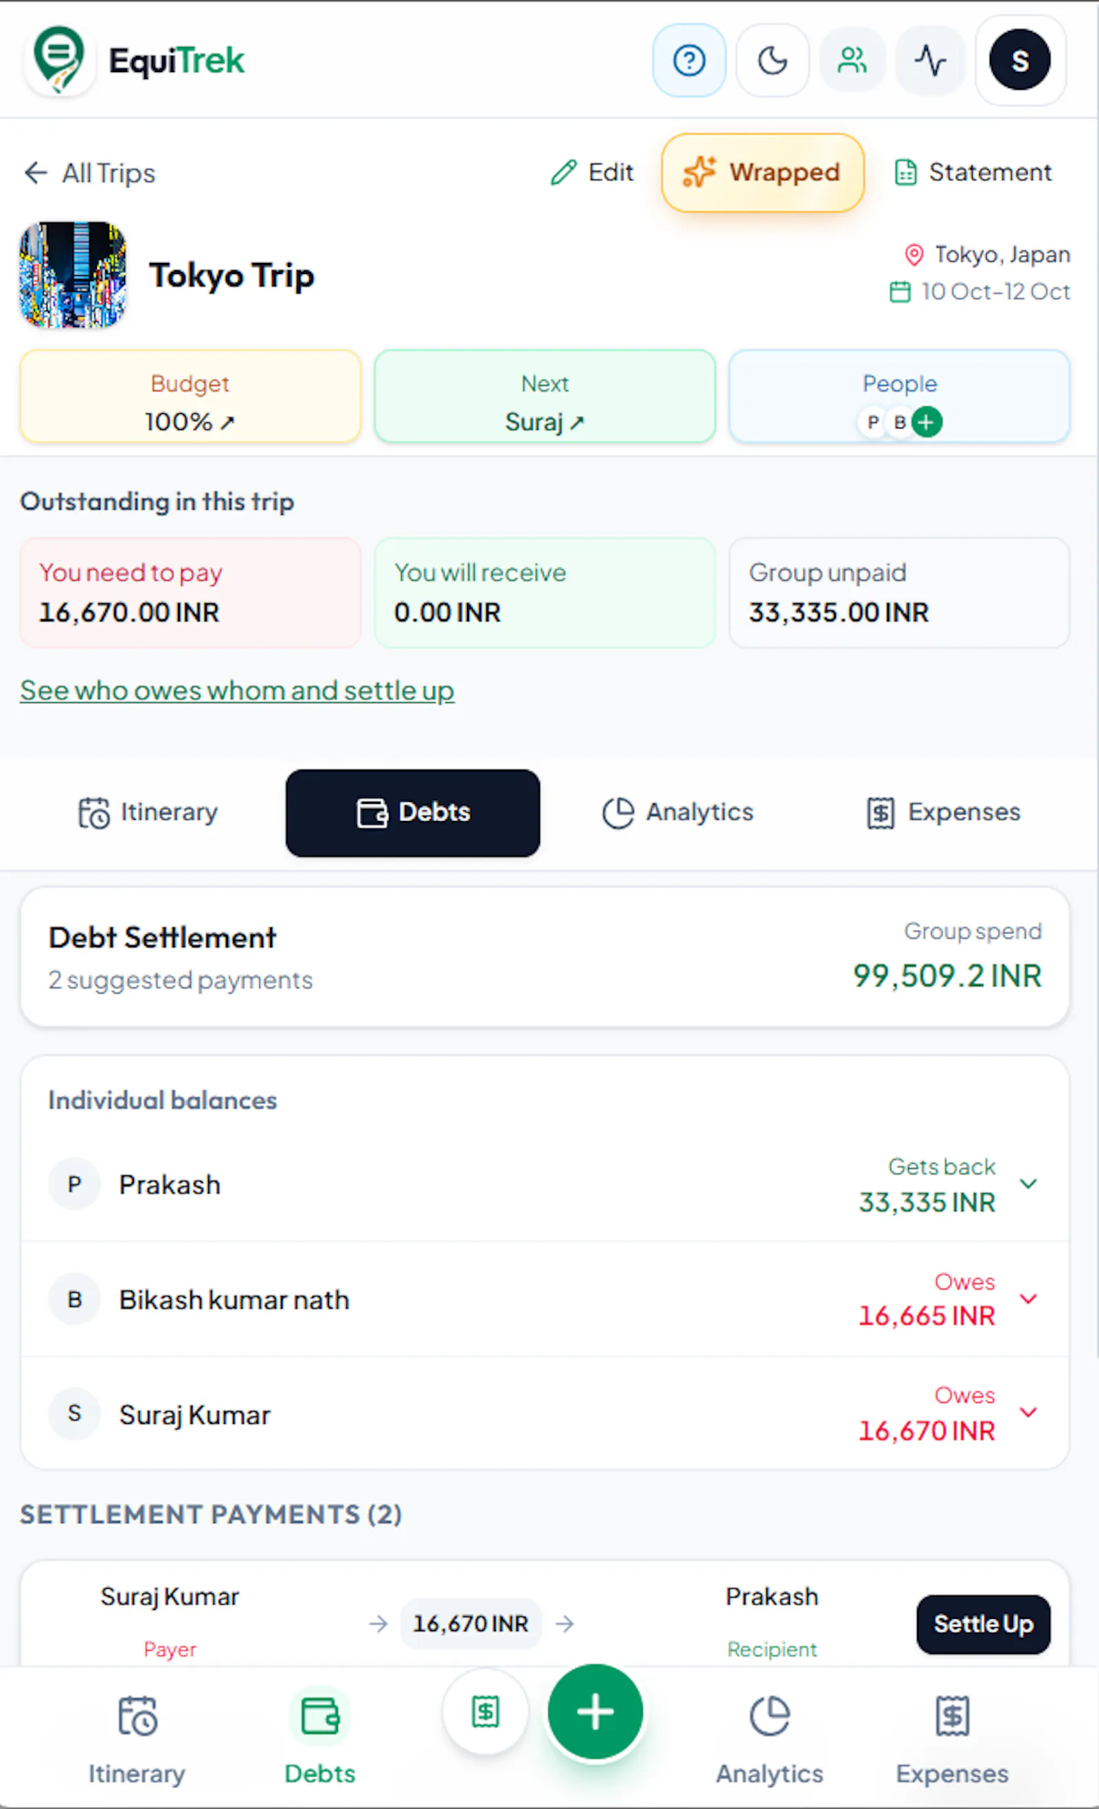The width and height of the screenshot is (1099, 1809).
Task: Click the 10 Oct–12 Oct date label
Action: point(980,292)
